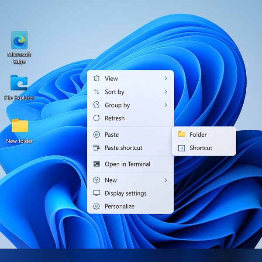Screen dimensions: 262x262
Task: Select Refresh in the context menu
Action: (130, 118)
